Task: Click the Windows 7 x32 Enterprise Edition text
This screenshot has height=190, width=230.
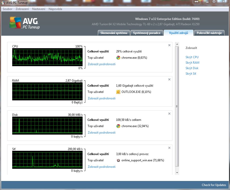Action: click(167, 19)
